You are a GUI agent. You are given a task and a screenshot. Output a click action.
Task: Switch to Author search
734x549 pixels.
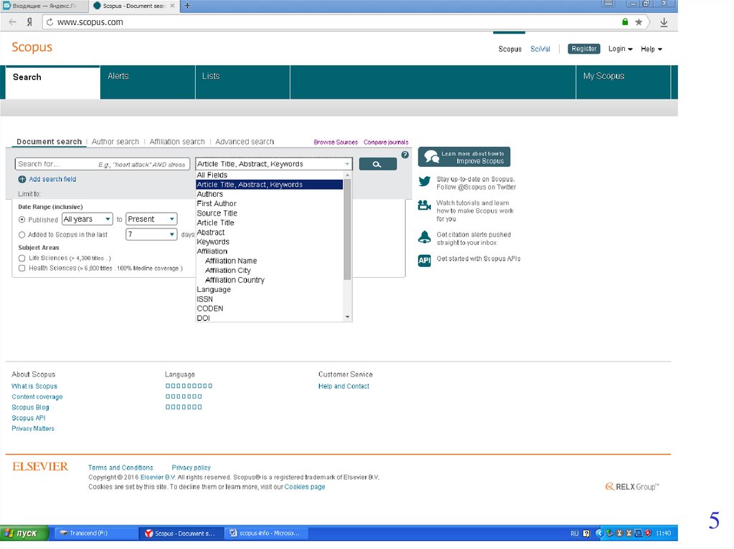point(115,142)
